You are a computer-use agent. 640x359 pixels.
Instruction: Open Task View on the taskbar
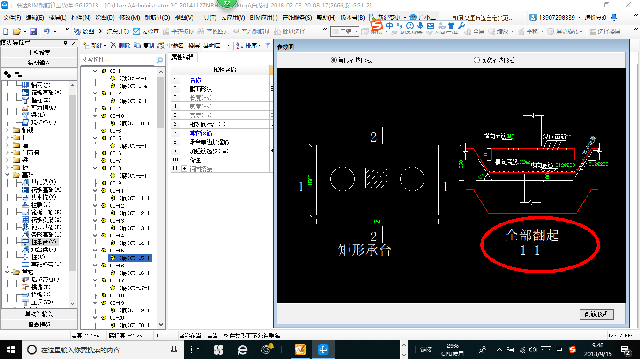[195, 349]
